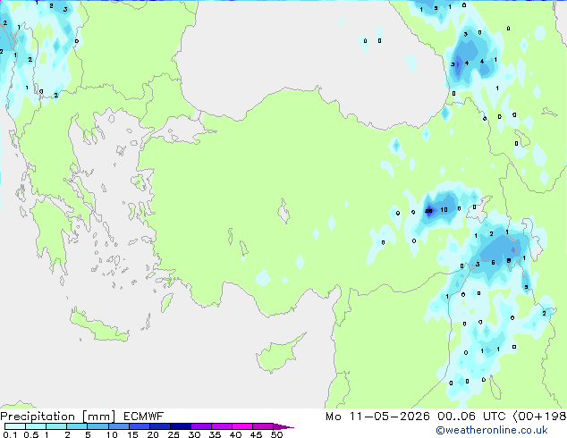Image resolution: width=567 pixels, height=438 pixels.
Task: Click the 45 mm magenta legend swatch
Action: 263,426
